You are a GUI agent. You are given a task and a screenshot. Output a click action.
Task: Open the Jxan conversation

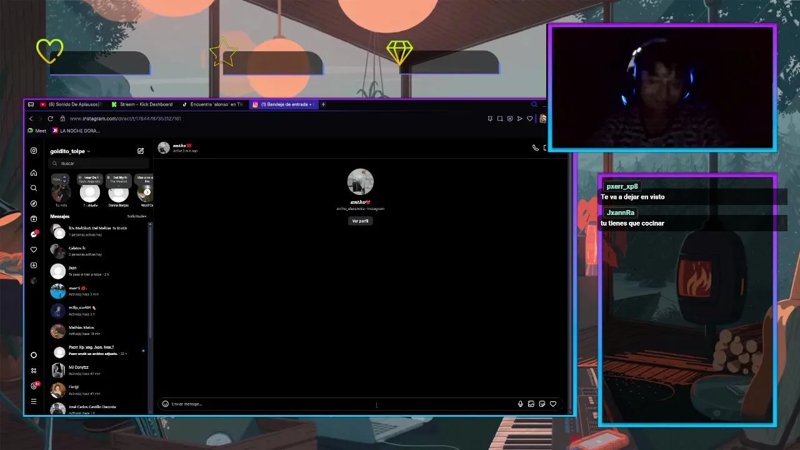click(x=99, y=271)
